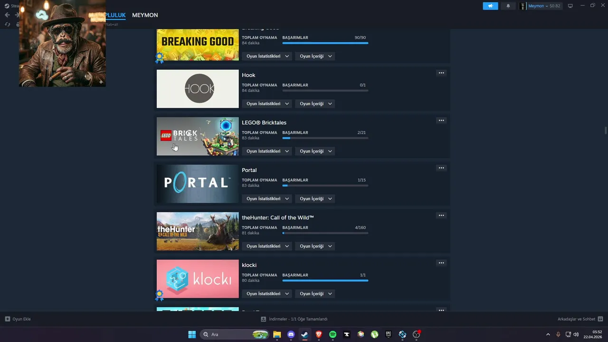The image size is (608, 342).
Task: Click the microphone tray icon
Action: point(558,334)
